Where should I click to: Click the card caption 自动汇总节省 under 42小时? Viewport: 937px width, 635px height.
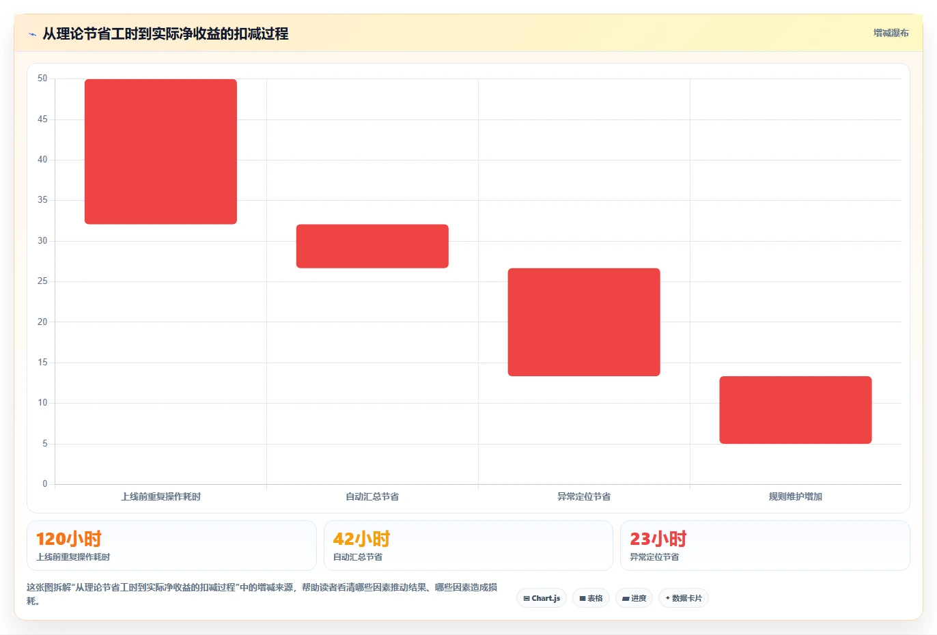click(358, 557)
